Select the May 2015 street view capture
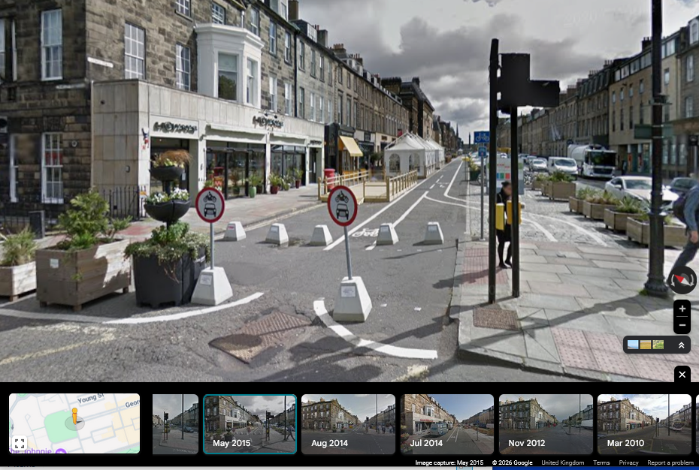 coord(250,424)
